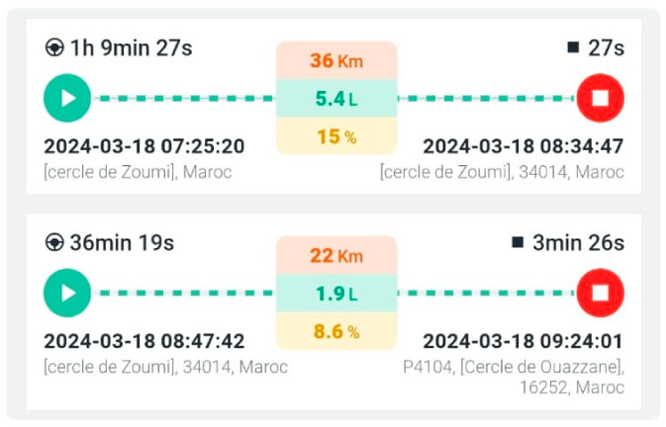Open end time 2024-03-18 09:24:01
The width and height of the screenshot is (666, 427).
(523, 341)
